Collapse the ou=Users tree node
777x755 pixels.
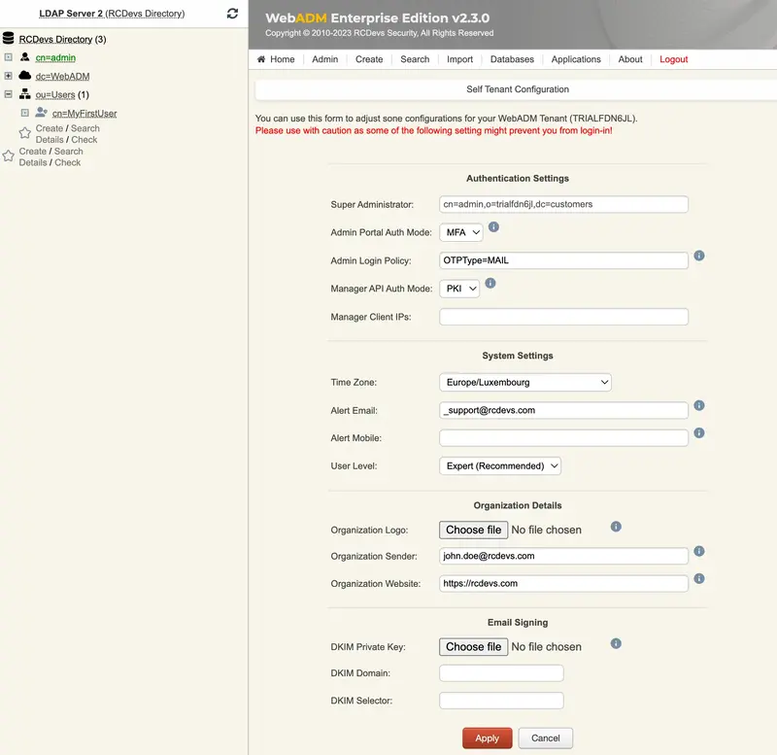point(8,94)
